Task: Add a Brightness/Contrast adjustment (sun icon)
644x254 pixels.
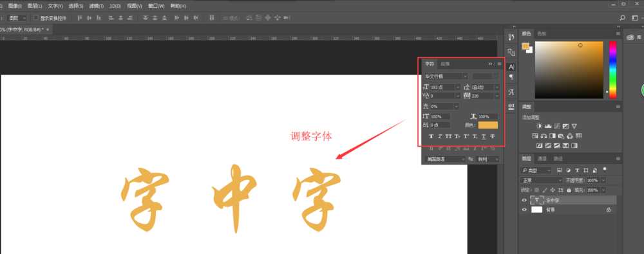Action: coord(539,126)
